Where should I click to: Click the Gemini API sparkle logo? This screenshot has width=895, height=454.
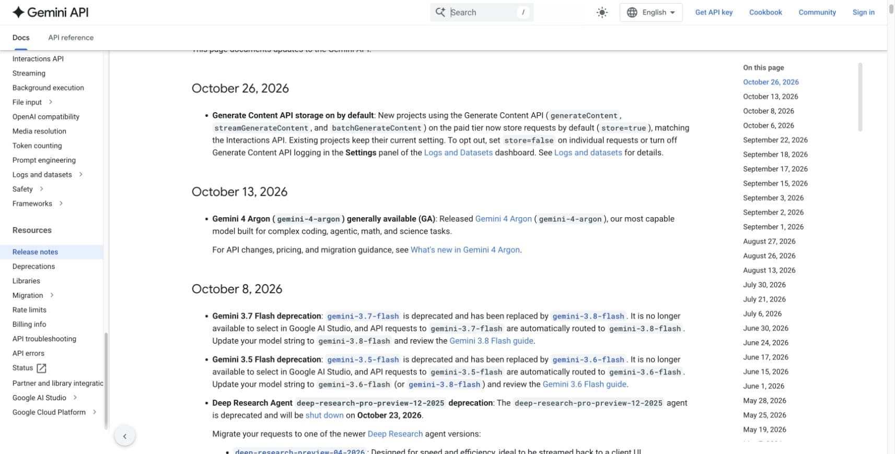(x=18, y=13)
